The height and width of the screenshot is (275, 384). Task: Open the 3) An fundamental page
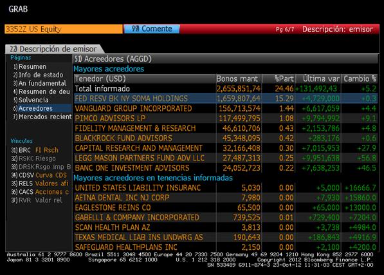tap(40, 83)
